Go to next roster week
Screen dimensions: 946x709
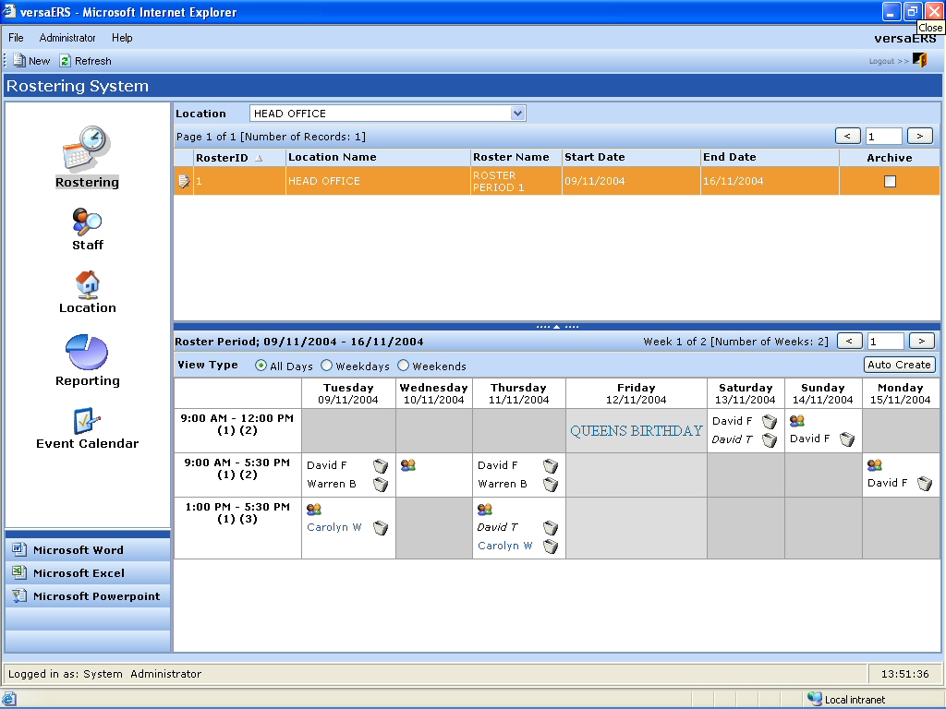tap(922, 342)
